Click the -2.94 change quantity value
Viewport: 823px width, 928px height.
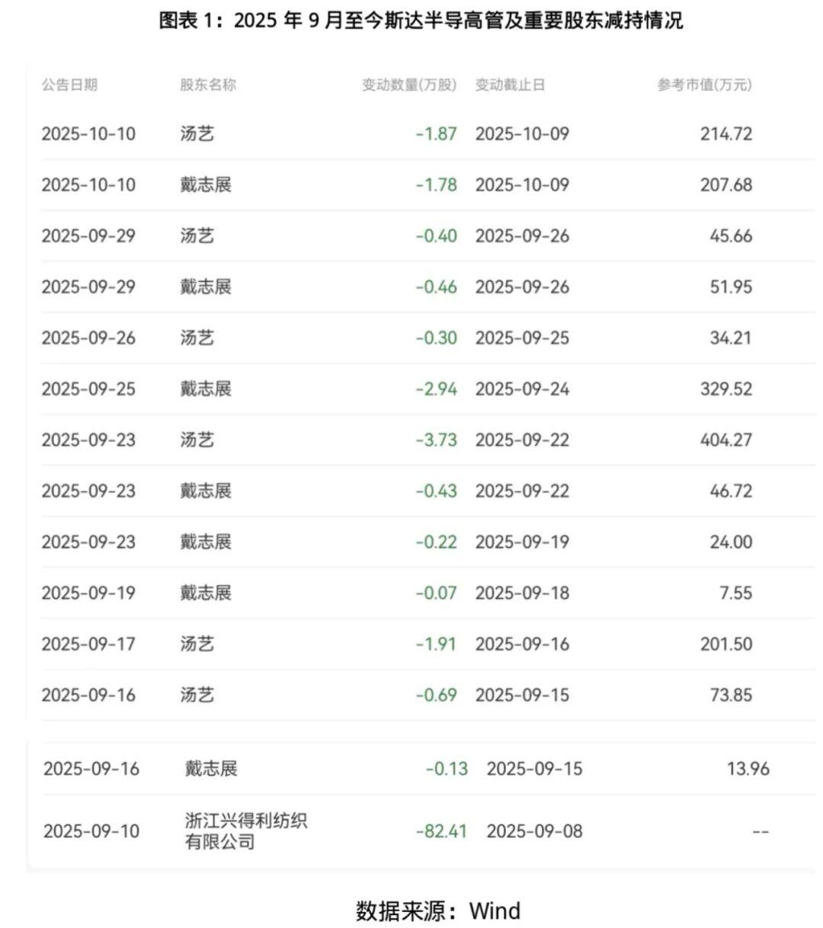click(436, 389)
